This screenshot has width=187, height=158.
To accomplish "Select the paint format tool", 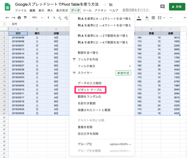I will pos(25,18).
